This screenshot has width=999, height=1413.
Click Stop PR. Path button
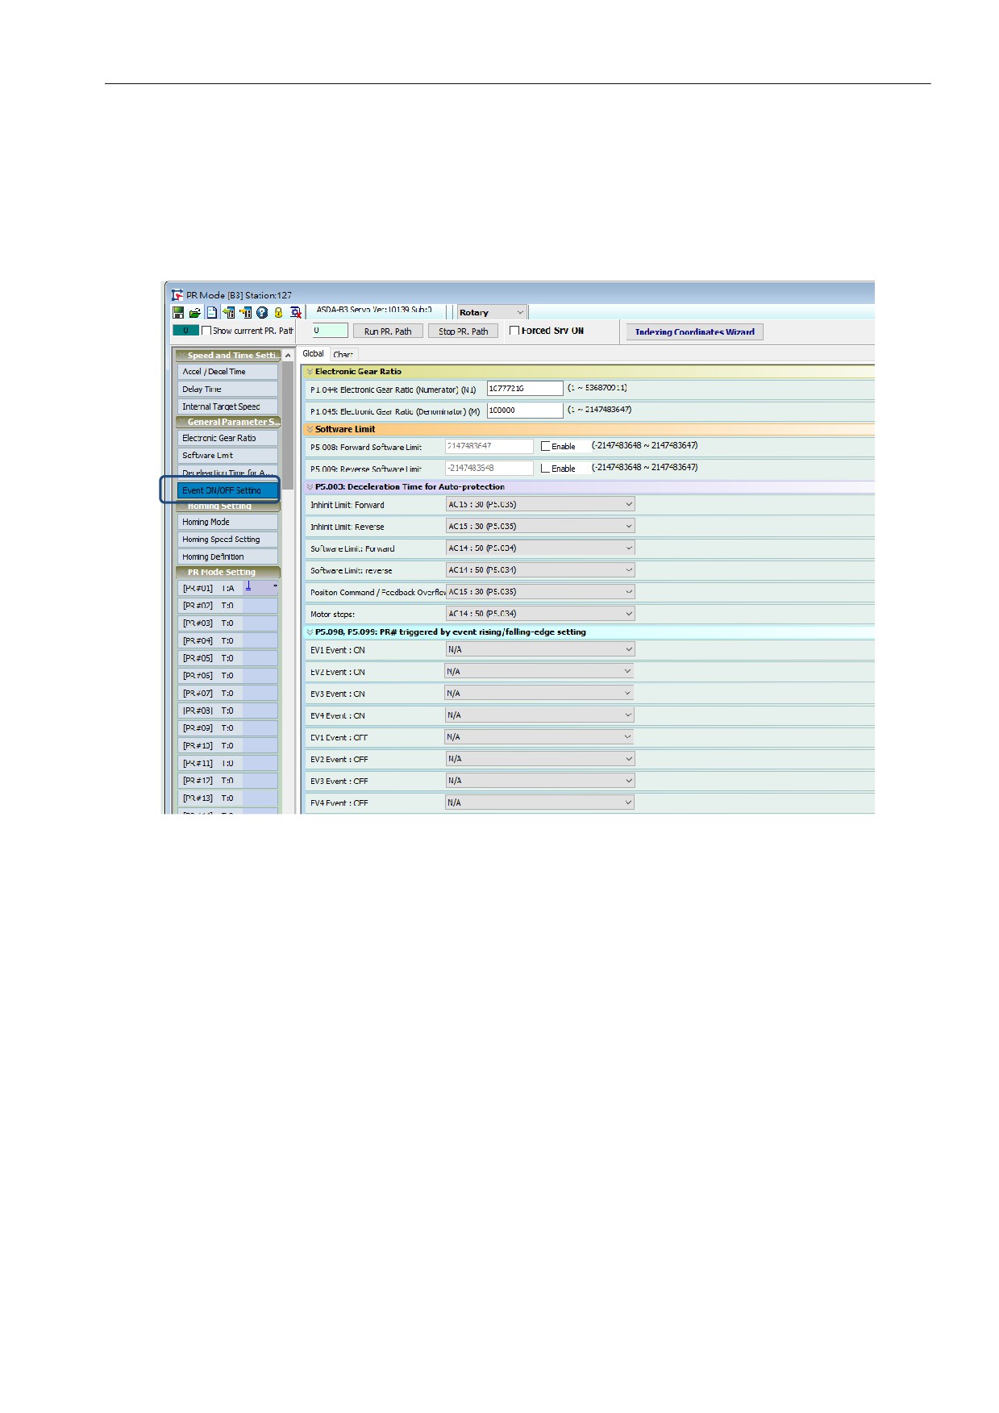464,331
